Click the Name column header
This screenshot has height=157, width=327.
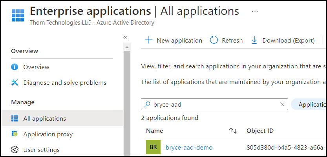(155, 131)
